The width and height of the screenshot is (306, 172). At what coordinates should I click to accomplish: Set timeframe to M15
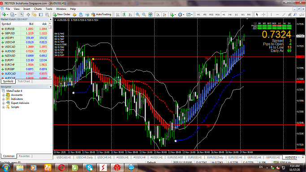pos(211,15)
